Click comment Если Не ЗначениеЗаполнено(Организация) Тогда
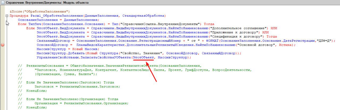The image size is (340, 110). tap(68, 99)
